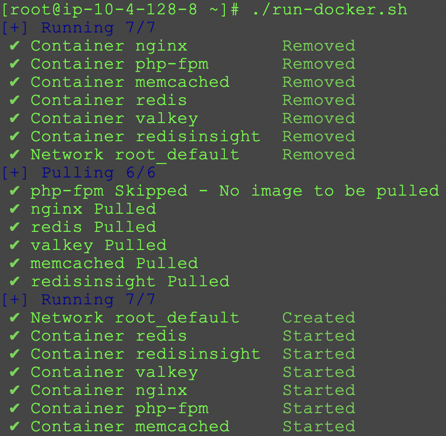Click the checkmark beside Container nginx Removed
Viewport: 446px width, 436px height.
pyautogui.click(x=15, y=46)
